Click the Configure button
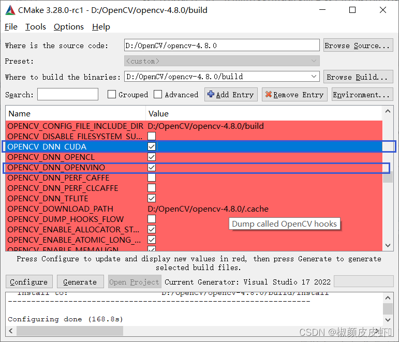 [29, 281]
